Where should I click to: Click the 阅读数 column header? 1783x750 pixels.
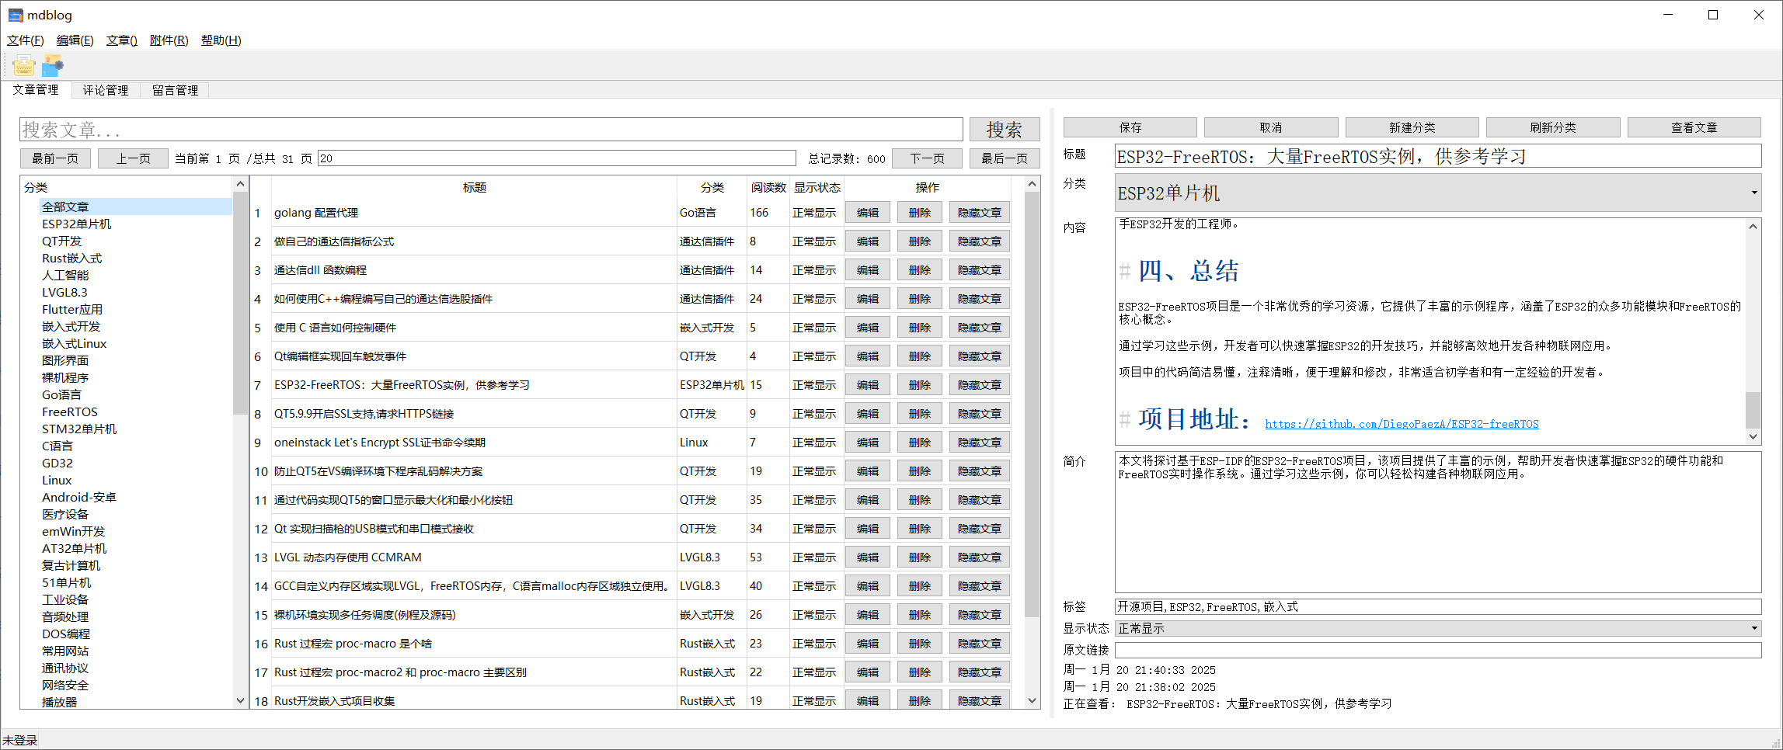pos(768,187)
